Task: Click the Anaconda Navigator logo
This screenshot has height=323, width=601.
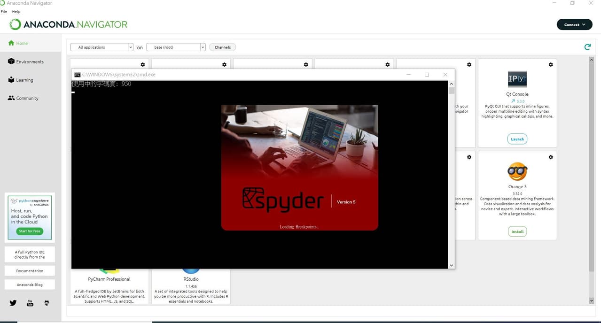Action: (69, 24)
